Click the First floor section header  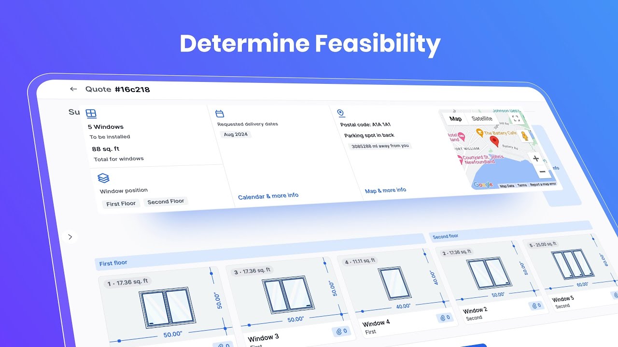[x=260, y=252]
